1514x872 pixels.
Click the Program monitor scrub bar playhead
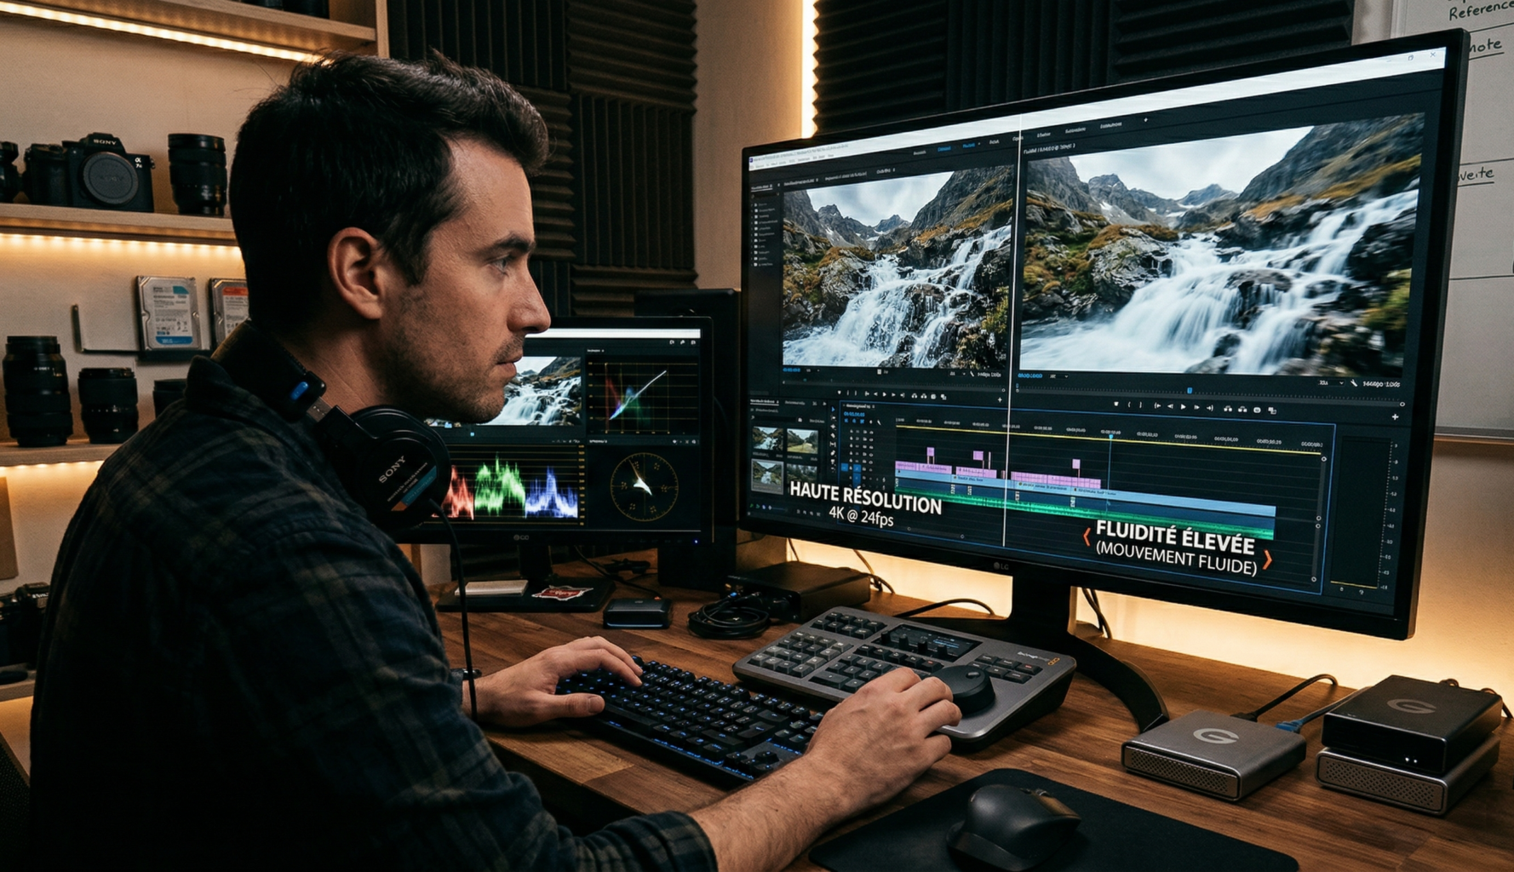click(x=1189, y=391)
